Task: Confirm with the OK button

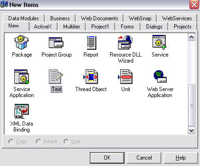Action: [x=107, y=158]
